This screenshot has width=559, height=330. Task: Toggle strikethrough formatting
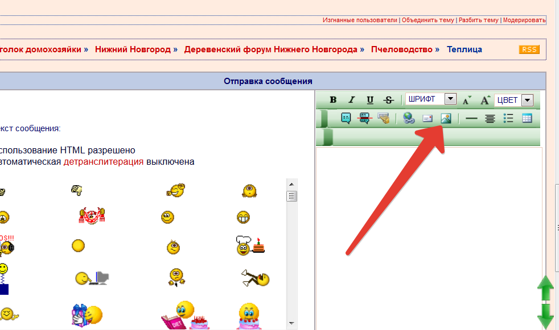click(388, 100)
